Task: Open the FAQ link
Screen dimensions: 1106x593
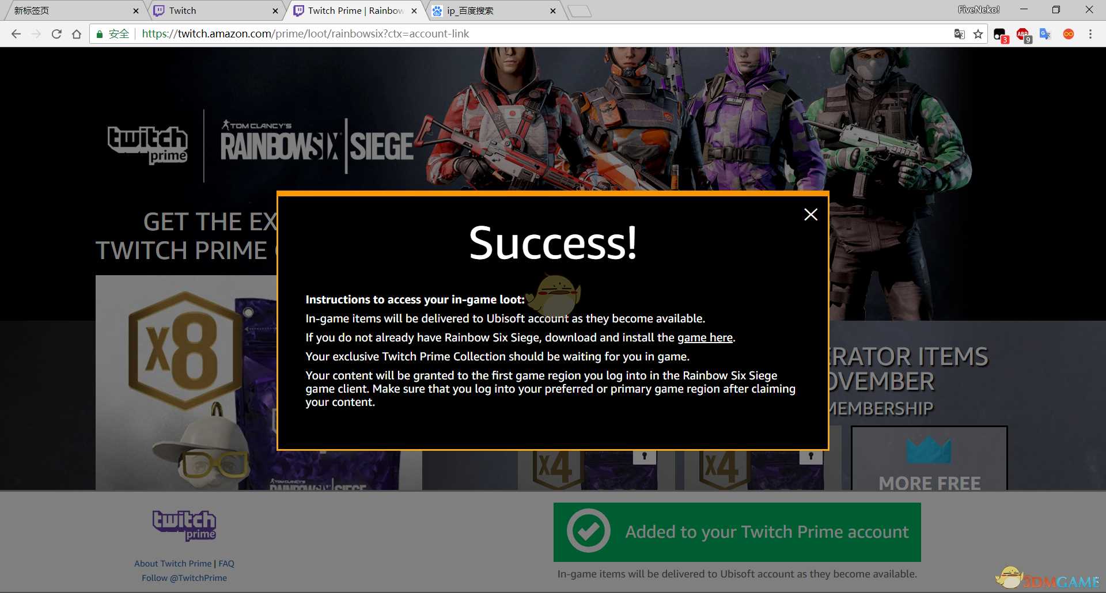Action: click(x=226, y=564)
